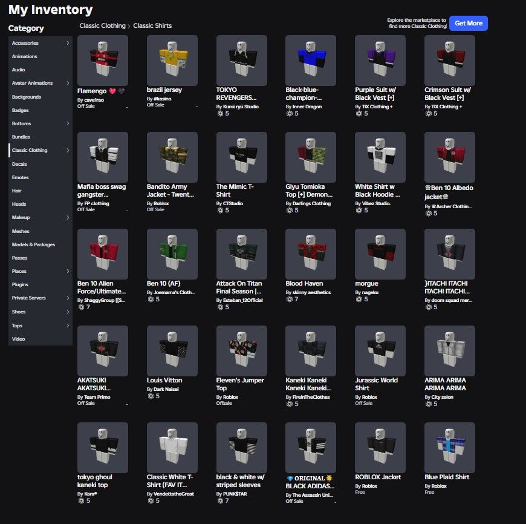526x524 pixels.
Task: Click creator name PUNK$TAR
Action: 235,494
